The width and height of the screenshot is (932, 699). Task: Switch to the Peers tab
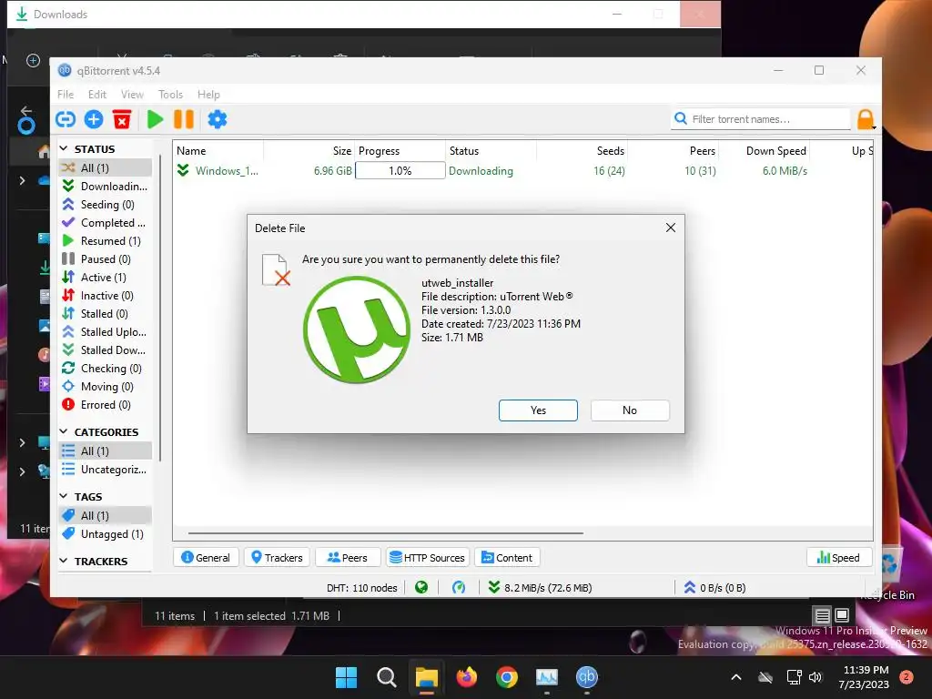click(x=348, y=558)
